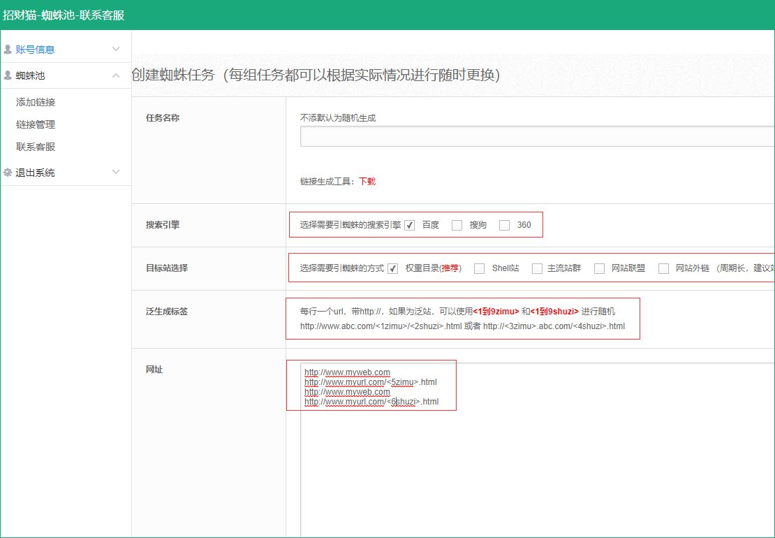This screenshot has width=775, height=538.
Task: Expand the 退出系统 chevron
Action: tap(116, 172)
